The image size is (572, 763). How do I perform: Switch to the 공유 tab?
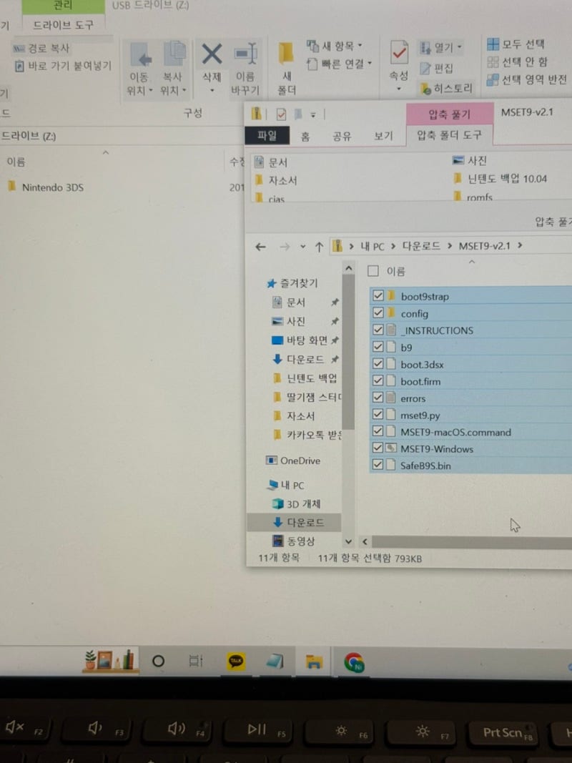click(342, 137)
